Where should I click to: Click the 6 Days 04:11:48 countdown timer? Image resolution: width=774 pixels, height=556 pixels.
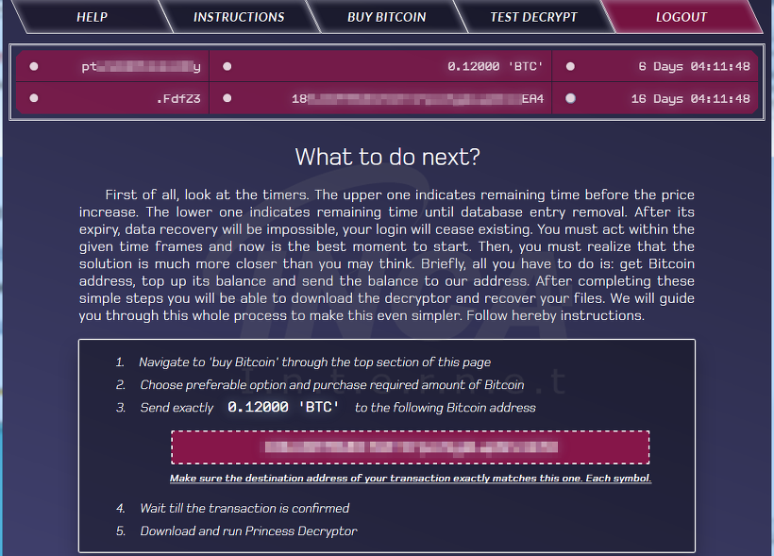(694, 66)
